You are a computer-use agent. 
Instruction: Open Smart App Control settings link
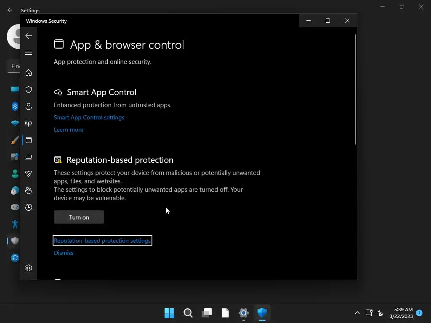click(x=89, y=117)
